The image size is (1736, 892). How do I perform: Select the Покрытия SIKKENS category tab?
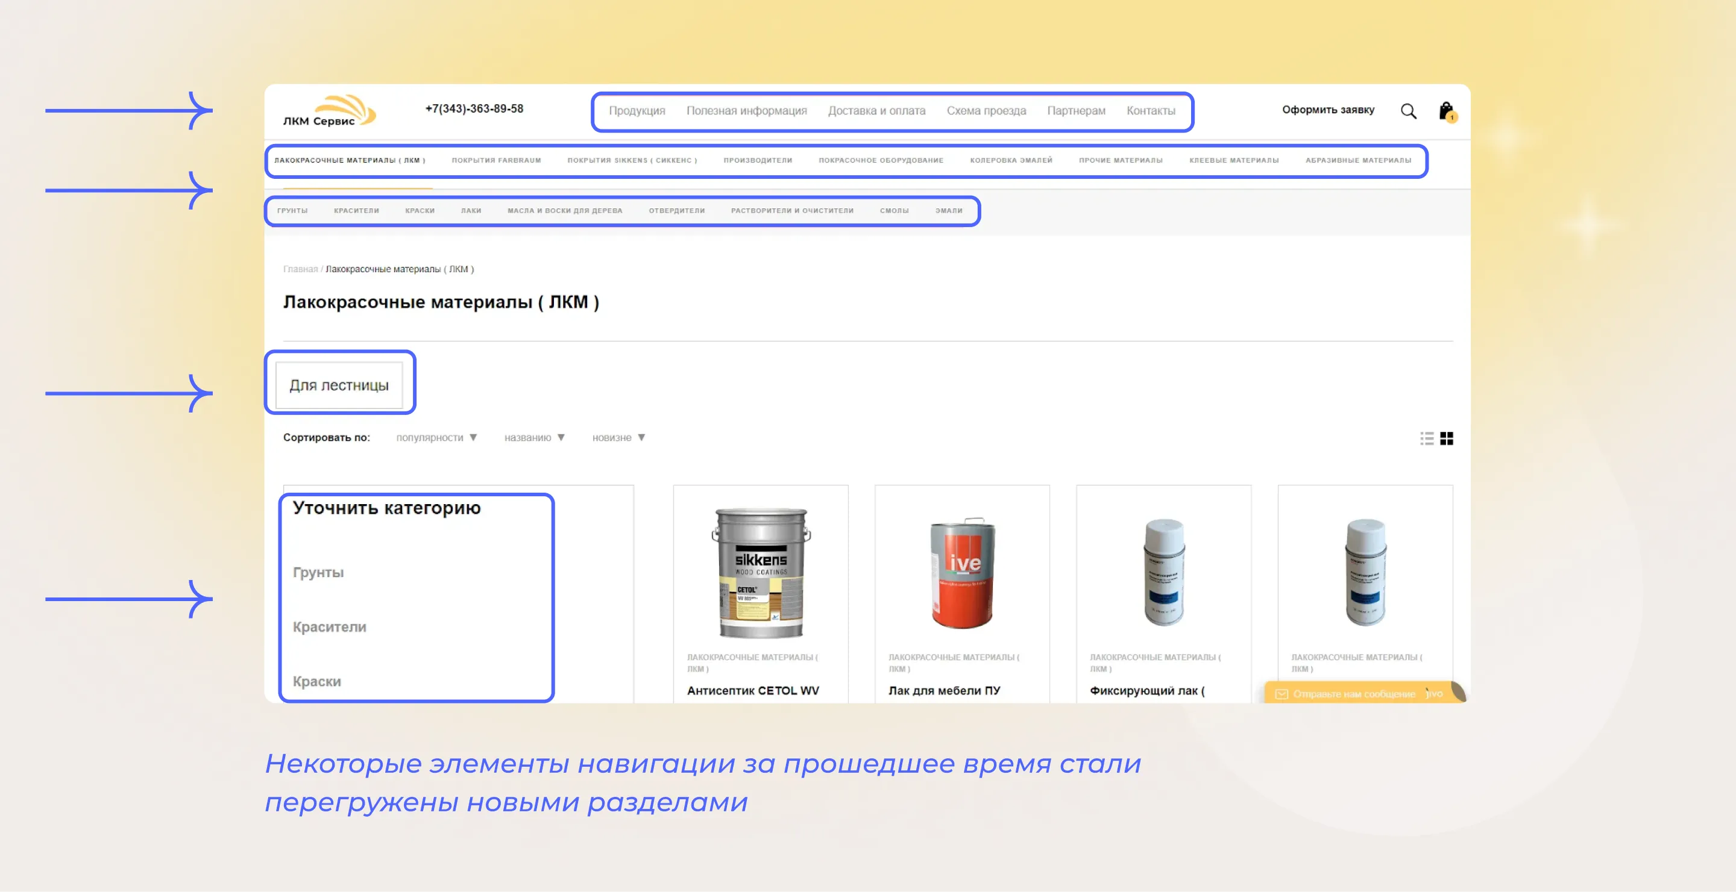pyautogui.click(x=632, y=160)
